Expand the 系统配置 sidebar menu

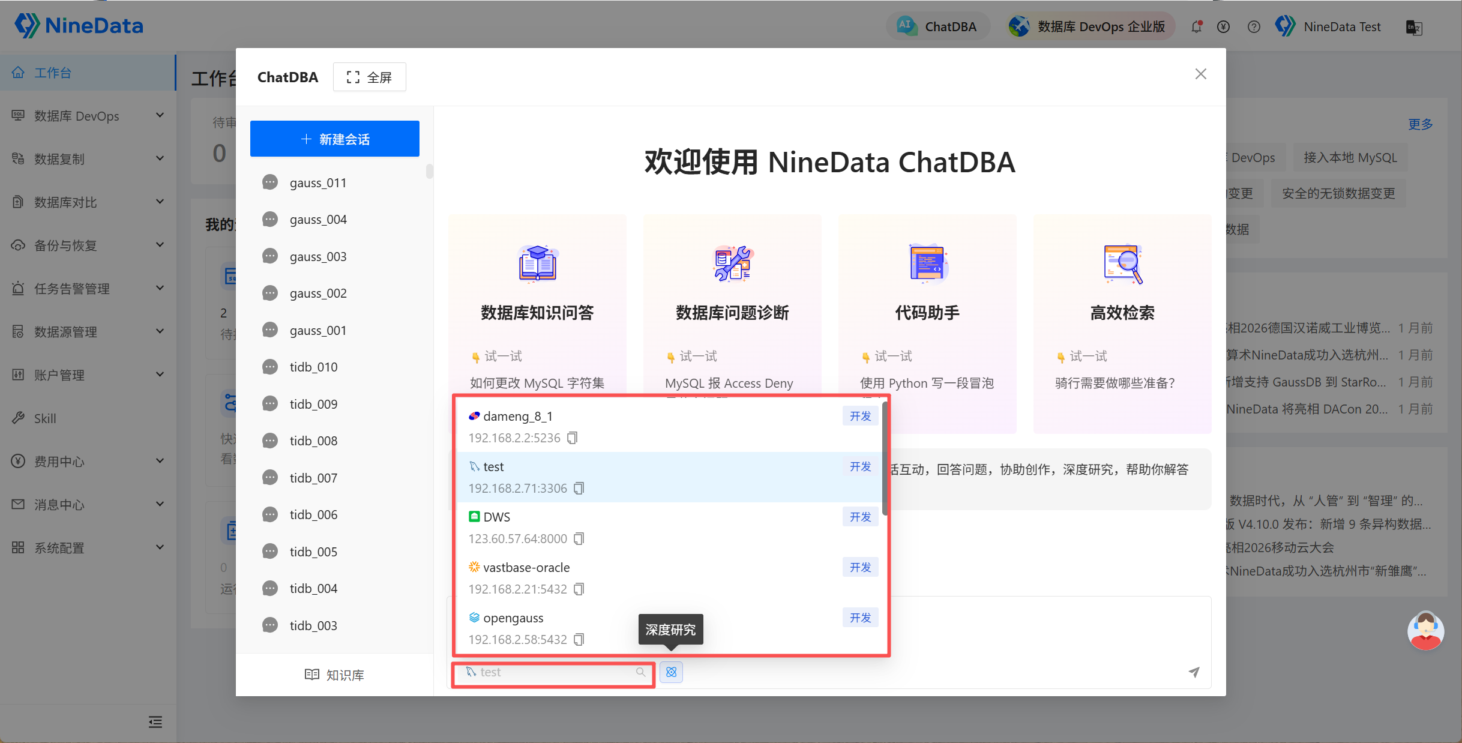88,548
